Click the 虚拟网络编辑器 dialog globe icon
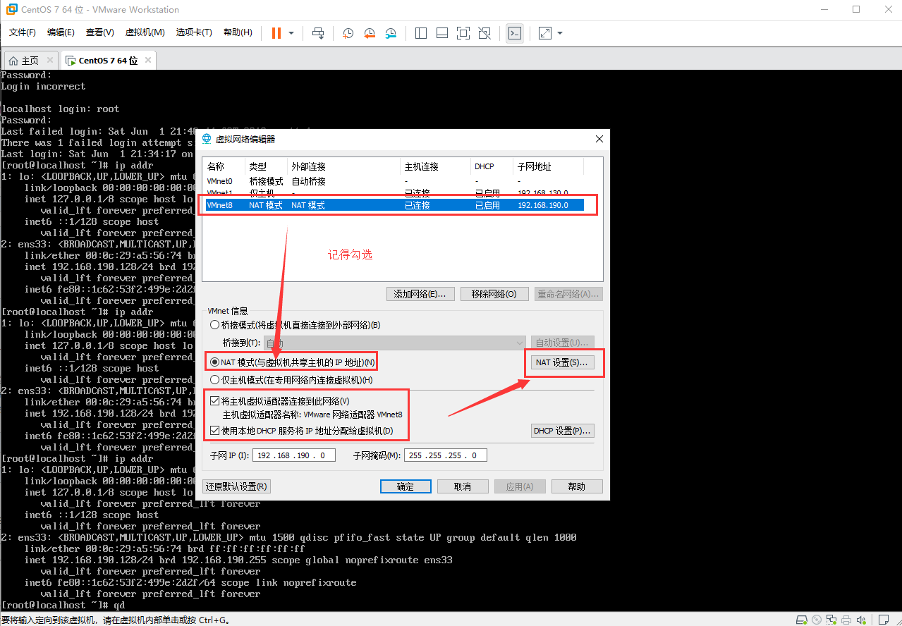This screenshot has width=902, height=626. (207, 140)
